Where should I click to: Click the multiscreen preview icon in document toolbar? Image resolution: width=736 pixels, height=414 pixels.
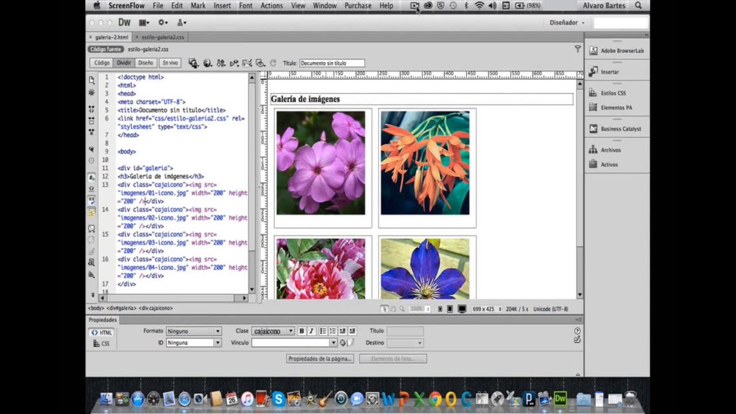(193, 63)
